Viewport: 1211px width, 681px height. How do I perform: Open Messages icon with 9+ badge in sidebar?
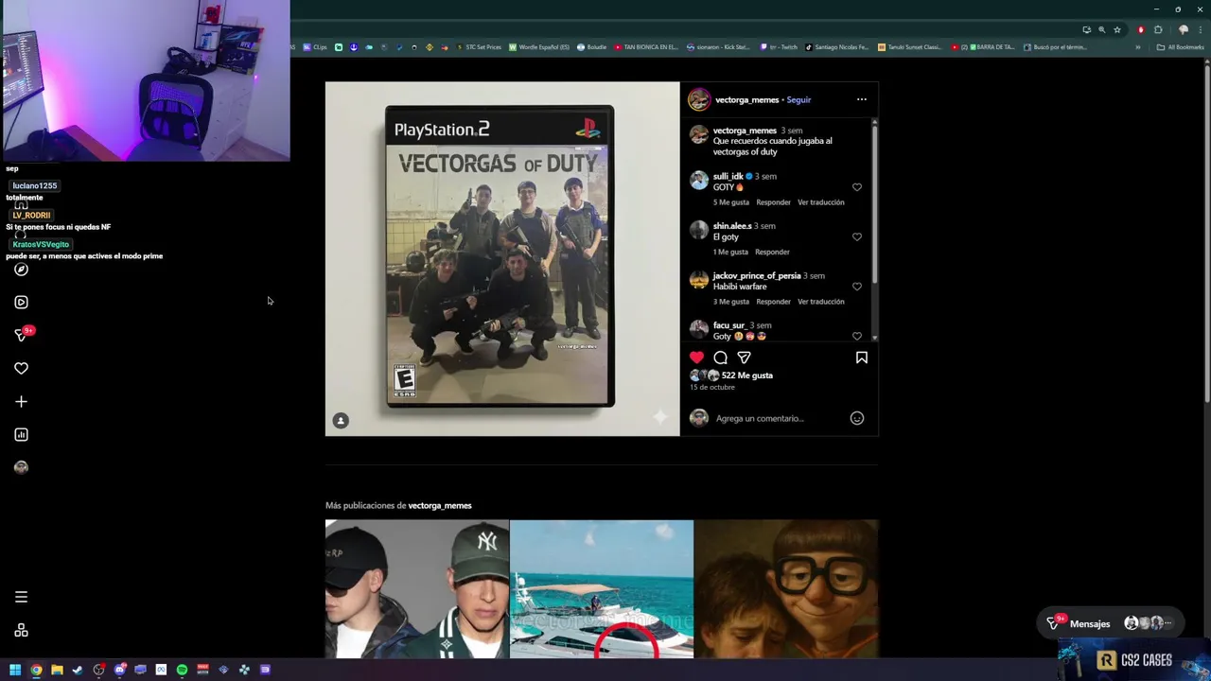[x=23, y=334]
